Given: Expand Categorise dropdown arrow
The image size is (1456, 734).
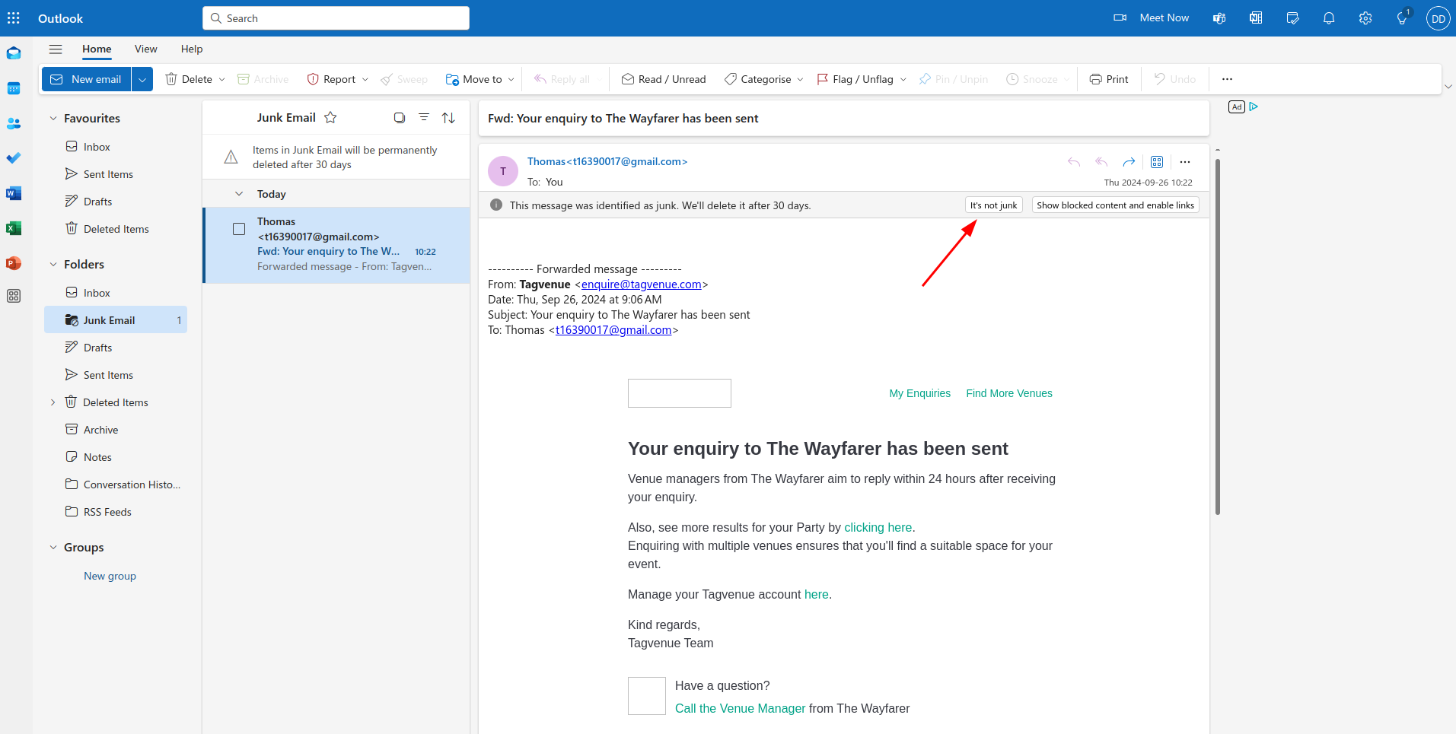Looking at the screenshot, I should click(801, 79).
